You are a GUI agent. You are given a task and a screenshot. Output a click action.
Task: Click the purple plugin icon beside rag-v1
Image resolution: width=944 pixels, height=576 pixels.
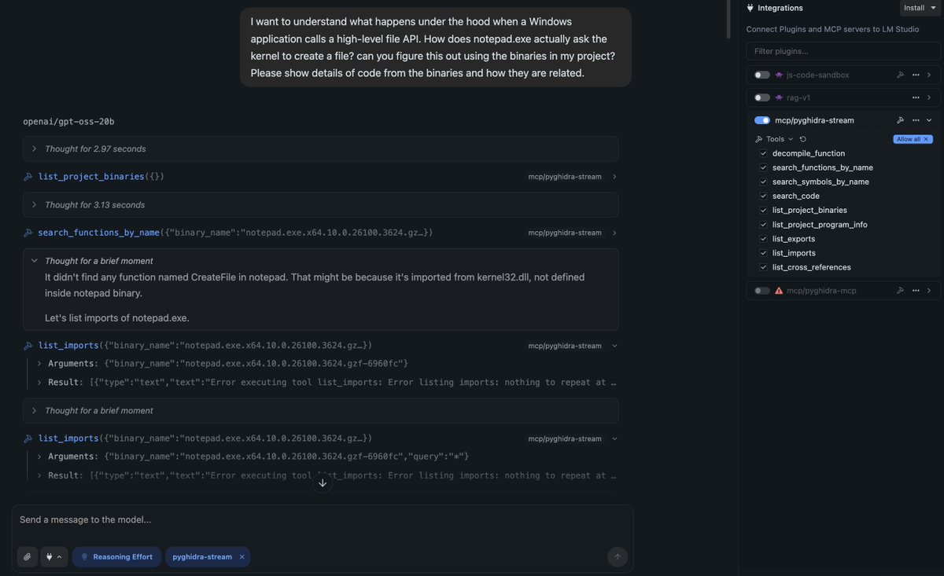click(779, 97)
